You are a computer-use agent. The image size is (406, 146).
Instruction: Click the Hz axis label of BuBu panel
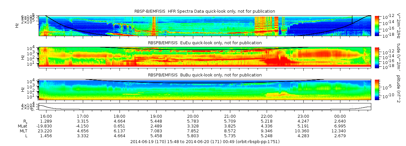click(23, 89)
